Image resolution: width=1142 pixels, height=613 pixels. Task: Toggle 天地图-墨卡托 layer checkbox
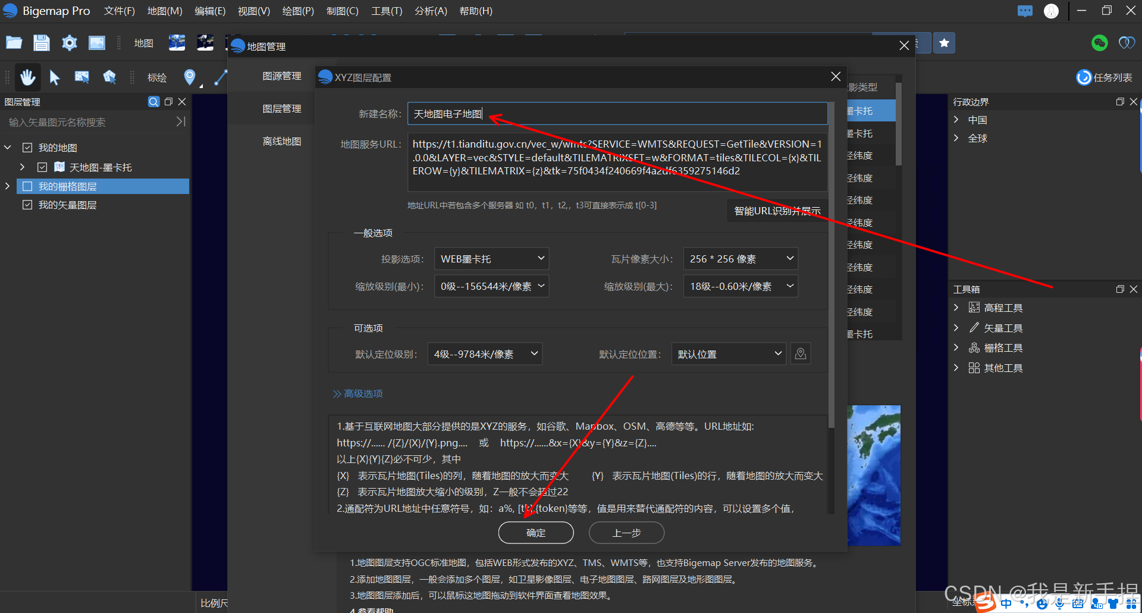[x=42, y=167]
